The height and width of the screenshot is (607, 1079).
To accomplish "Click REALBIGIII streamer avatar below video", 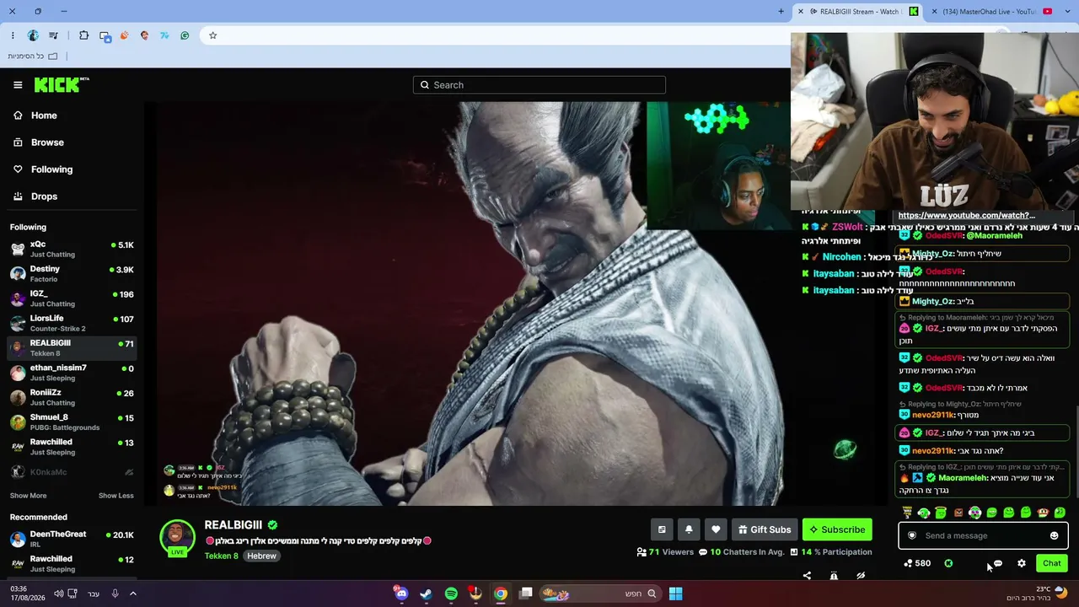I will click(x=177, y=537).
